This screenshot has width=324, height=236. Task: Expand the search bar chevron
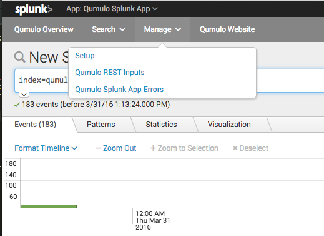(x=24, y=95)
